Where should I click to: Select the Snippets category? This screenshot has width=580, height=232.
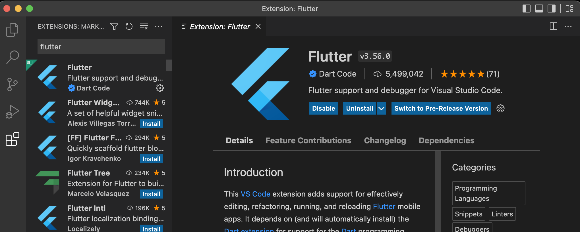(469, 214)
